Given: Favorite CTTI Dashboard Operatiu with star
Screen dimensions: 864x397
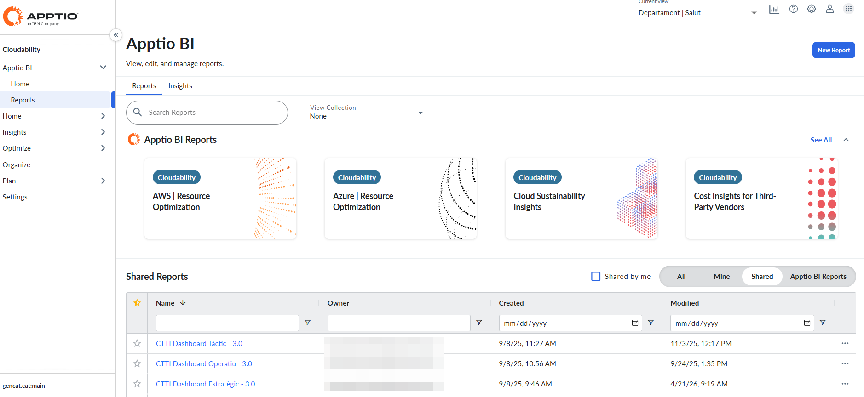Looking at the screenshot, I should (x=137, y=363).
